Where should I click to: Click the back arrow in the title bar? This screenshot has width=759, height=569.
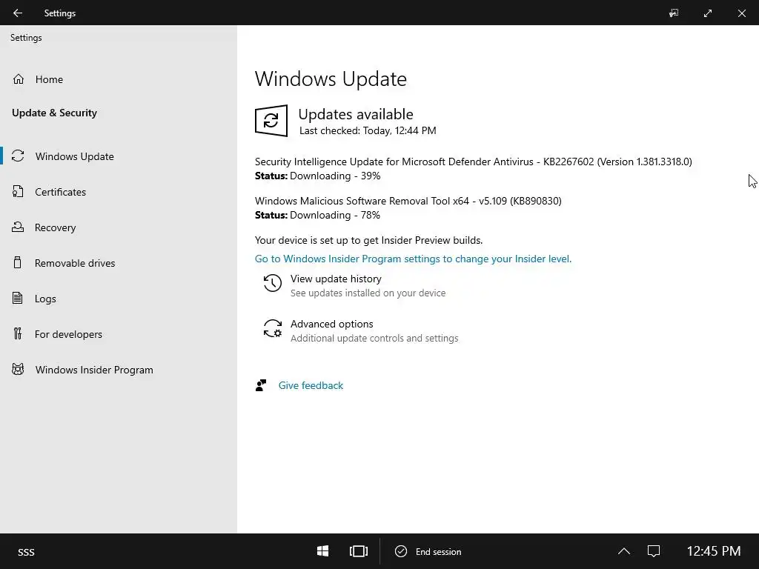click(x=18, y=13)
